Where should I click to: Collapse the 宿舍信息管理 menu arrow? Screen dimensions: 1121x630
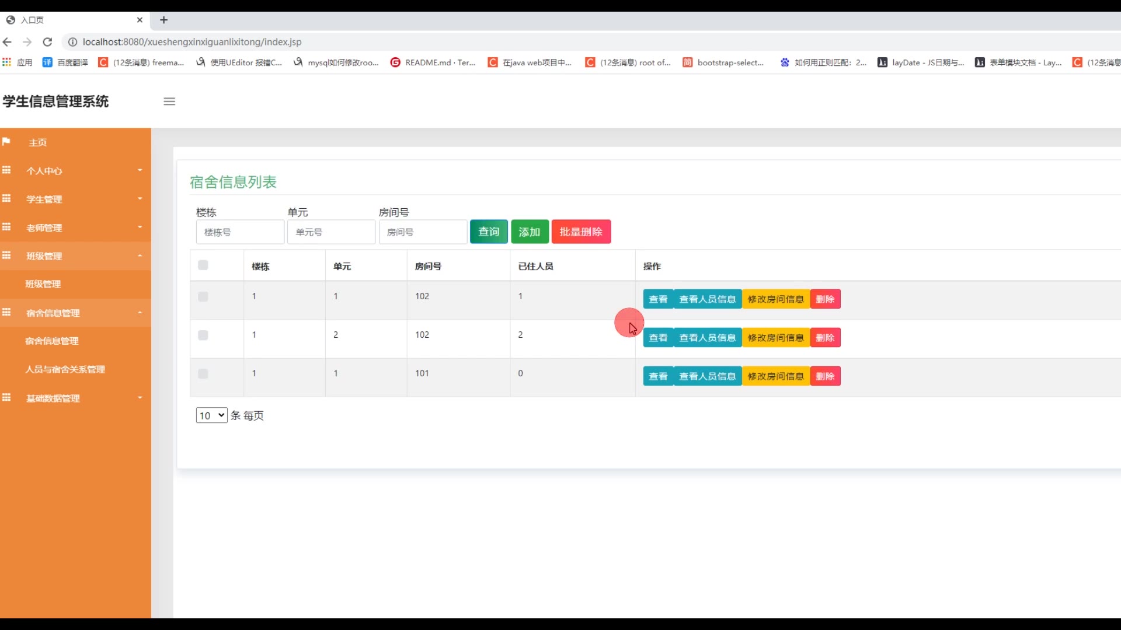pyautogui.click(x=140, y=313)
